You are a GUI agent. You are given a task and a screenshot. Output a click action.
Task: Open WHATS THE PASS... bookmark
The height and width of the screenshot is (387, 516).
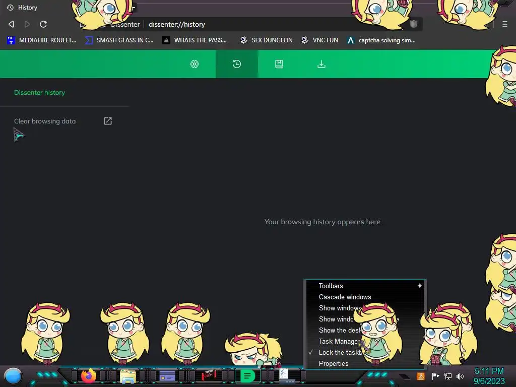(x=195, y=40)
